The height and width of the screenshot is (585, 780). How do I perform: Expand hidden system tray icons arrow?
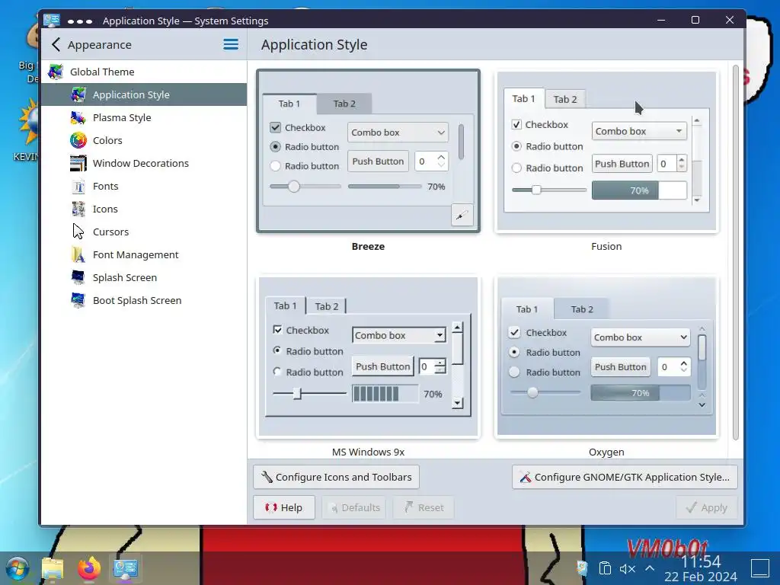650,568
